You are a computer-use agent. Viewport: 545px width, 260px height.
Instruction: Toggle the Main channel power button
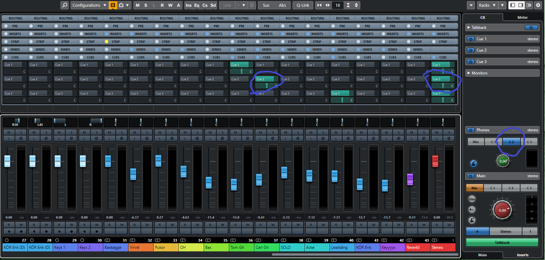(471, 176)
